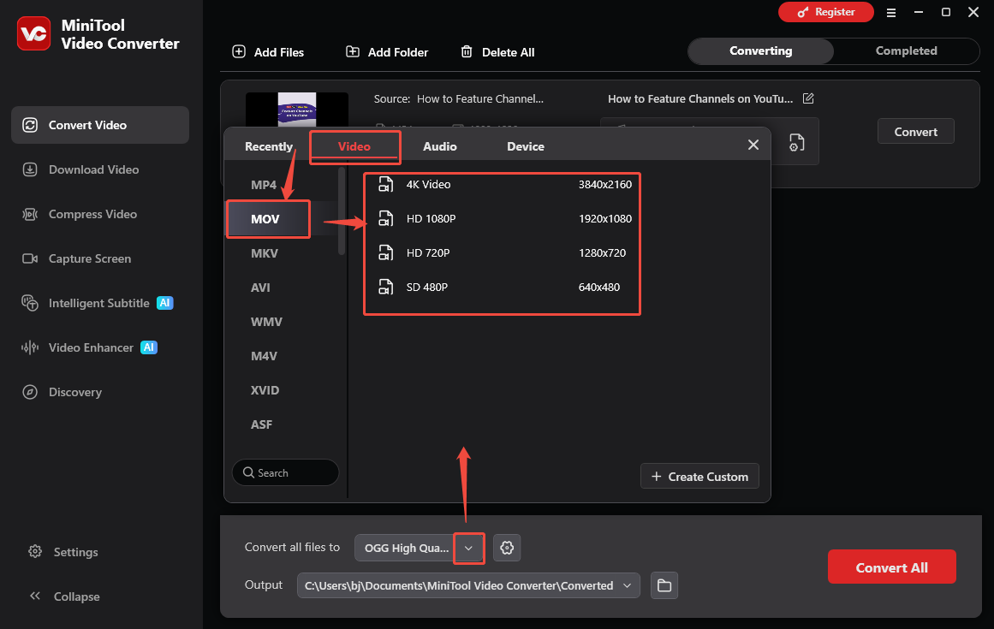Image resolution: width=994 pixels, height=629 pixels.
Task: Click the Add Folder button
Action: pos(387,52)
